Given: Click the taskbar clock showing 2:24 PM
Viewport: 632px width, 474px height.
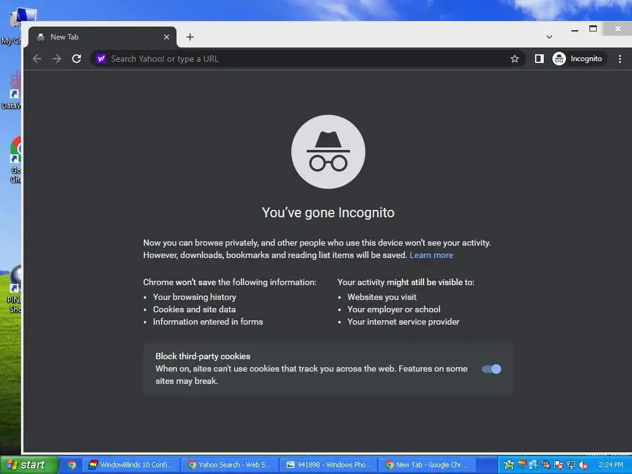Looking at the screenshot, I should click(611, 465).
